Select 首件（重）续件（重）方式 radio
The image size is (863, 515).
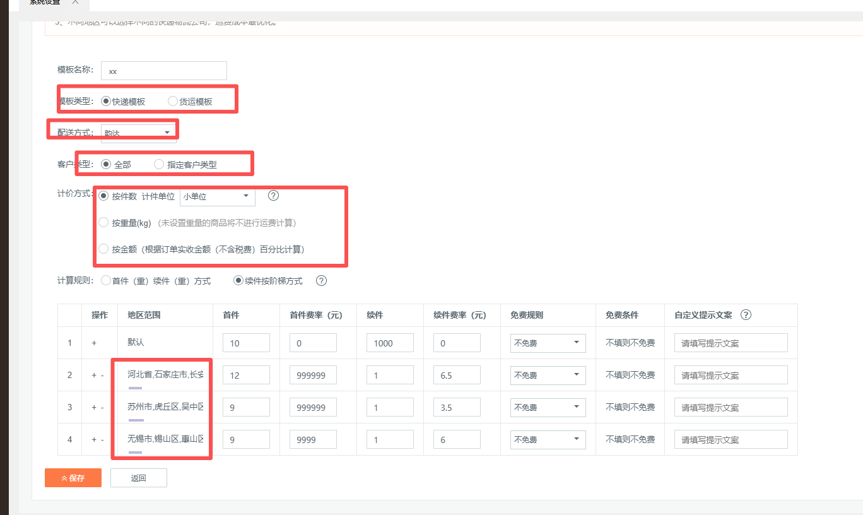pyautogui.click(x=106, y=281)
